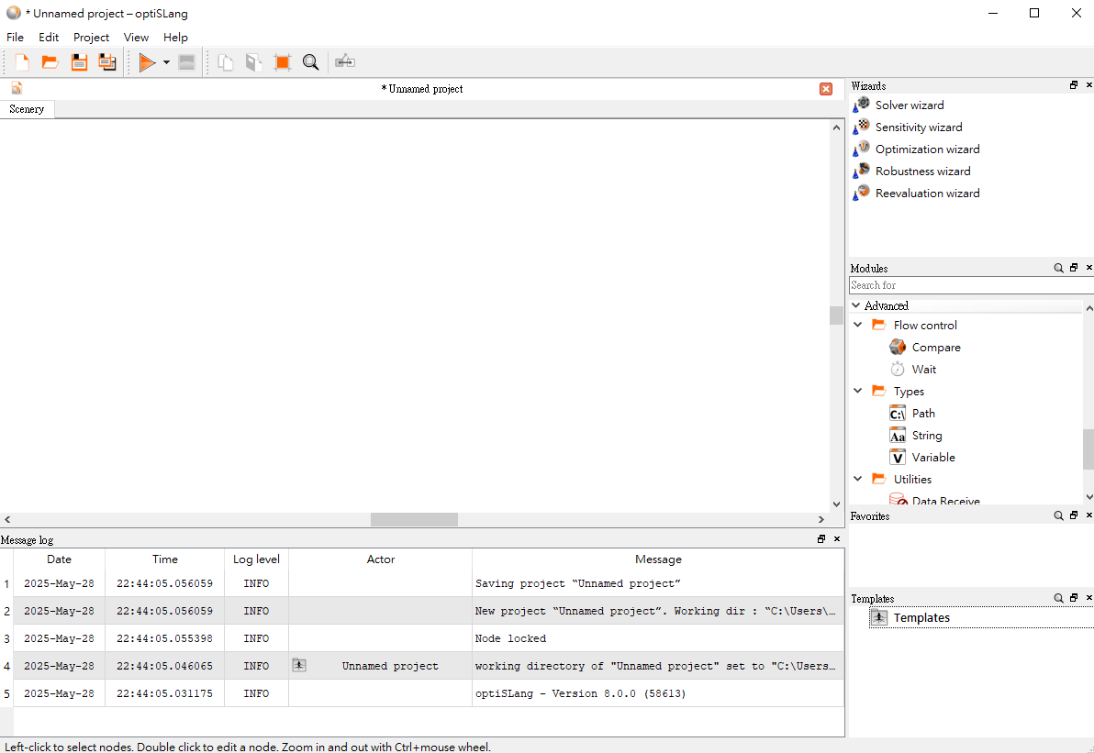
Task: Click the Save project disk icon
Action: tap(79, 62)
